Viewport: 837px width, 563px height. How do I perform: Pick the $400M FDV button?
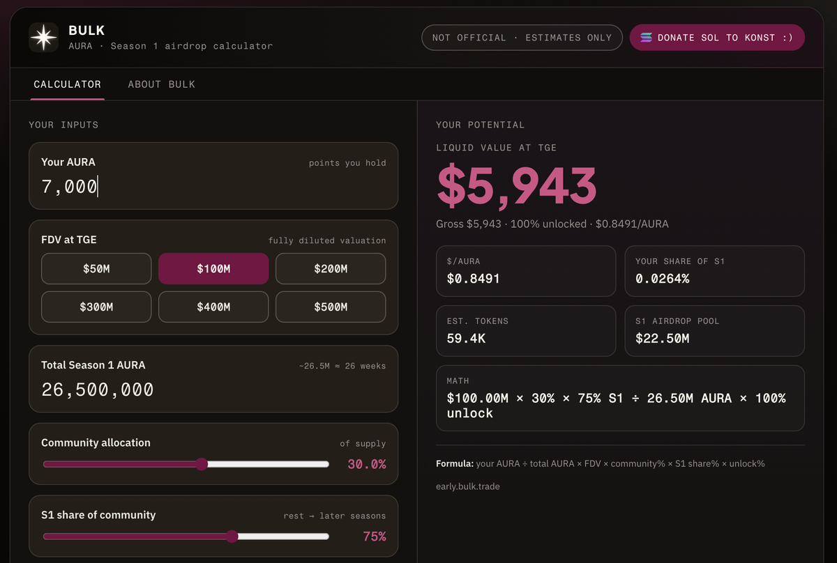tap(213, 307)
